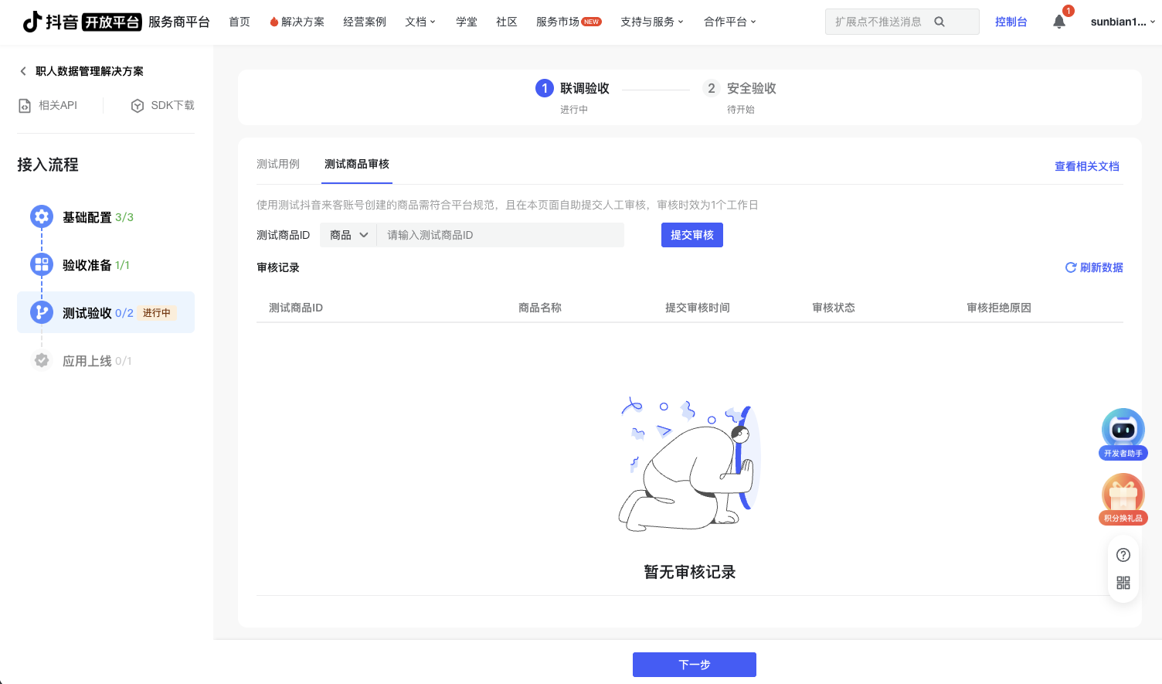Open the QR code icon
Image resolution: width=1162 pixels, height=684 pixels.
point(1123,583)
